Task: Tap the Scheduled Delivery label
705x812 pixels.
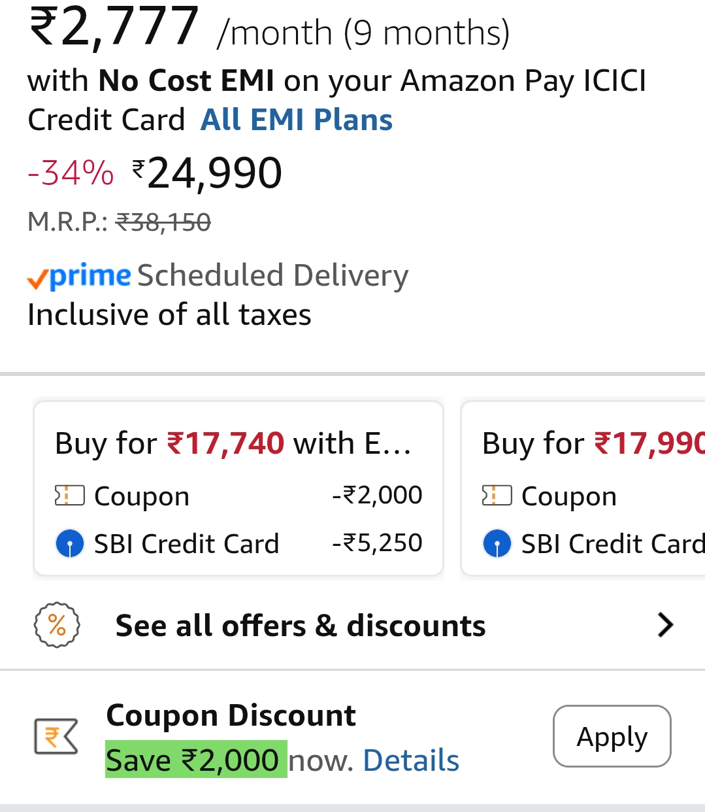Action: point(272,276)
